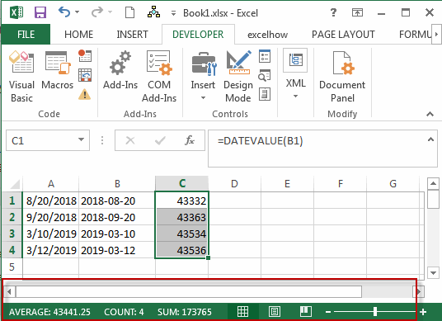The image size is (442, 321).
Task: Open Excel Help question mark
Action: 333,12
